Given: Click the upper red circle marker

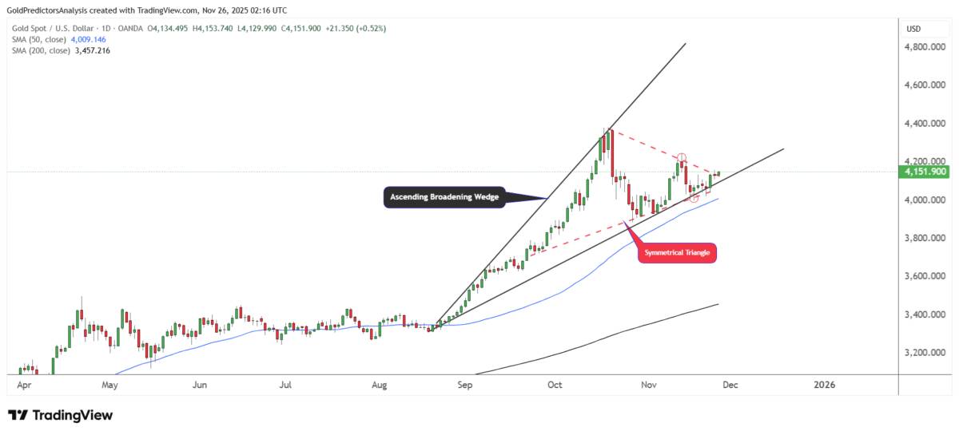Looking at the screenshot, I should (x=682, y=158).
